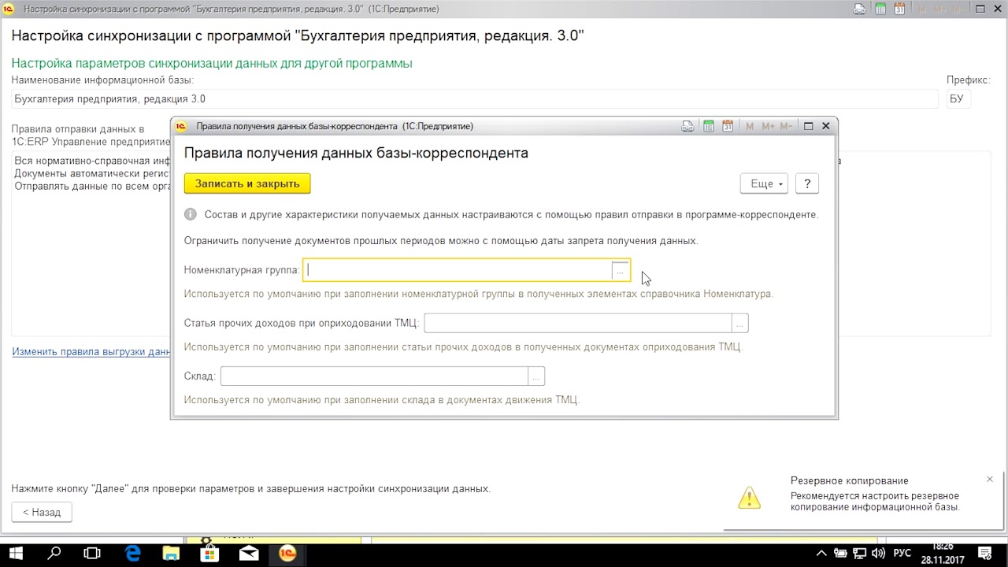Go back with the Назад button

tap(42, 512)
